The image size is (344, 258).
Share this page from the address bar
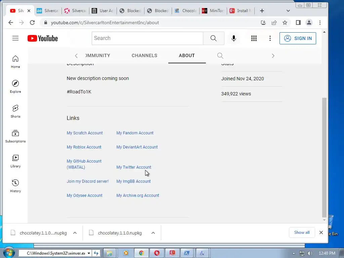pos(274,23)
